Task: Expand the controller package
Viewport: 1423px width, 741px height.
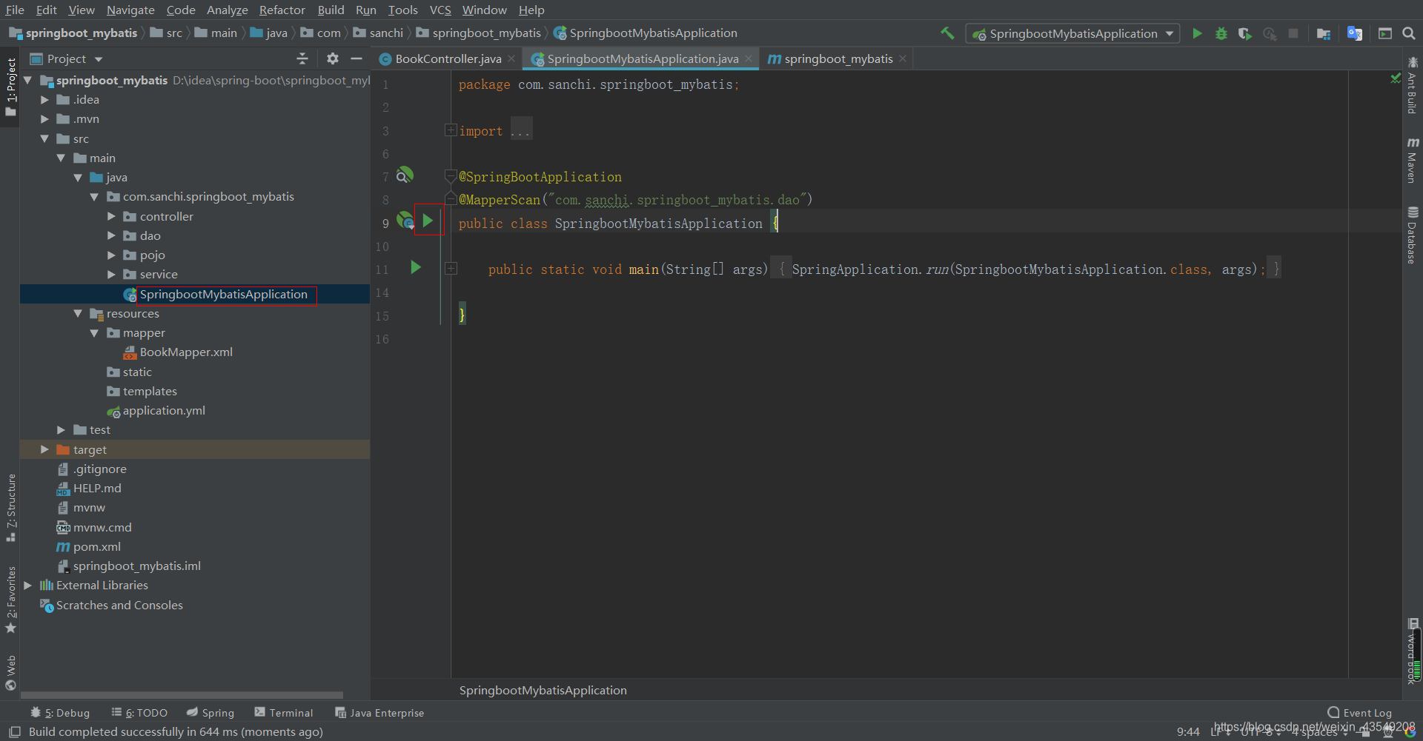Action: click(111, 217)
